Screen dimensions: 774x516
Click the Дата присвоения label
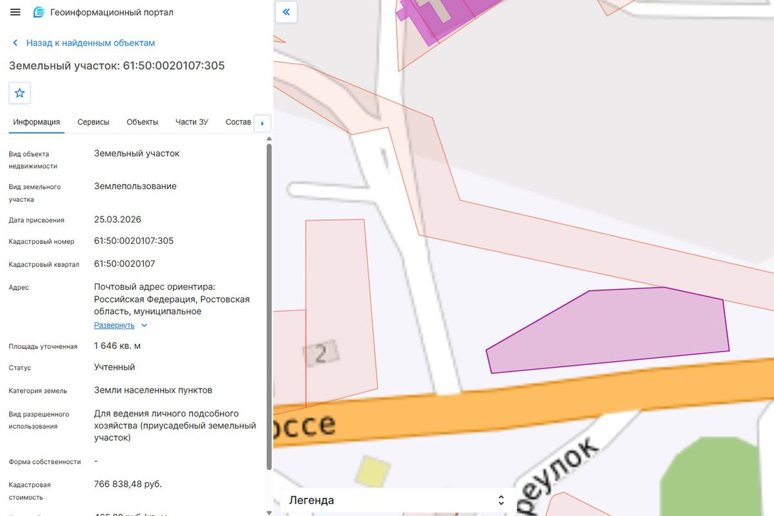click(x=37, y=220)
